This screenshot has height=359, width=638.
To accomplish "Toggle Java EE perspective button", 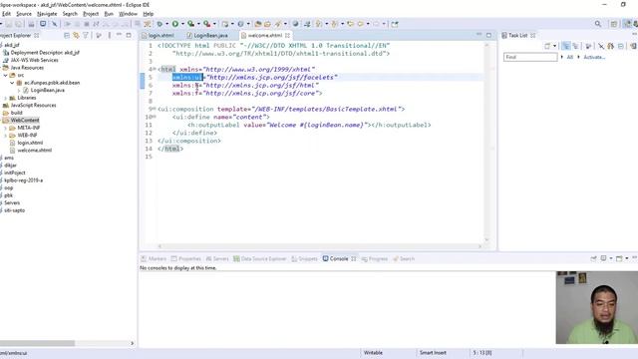I will point(627,24).
